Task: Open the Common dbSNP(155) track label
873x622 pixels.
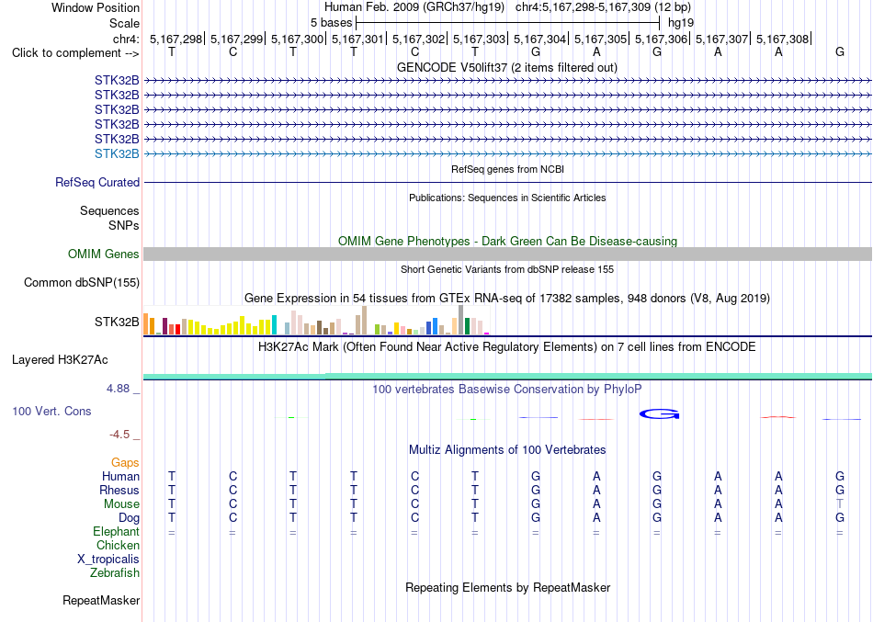Action: pyautogui.click(x=82, y=282)
